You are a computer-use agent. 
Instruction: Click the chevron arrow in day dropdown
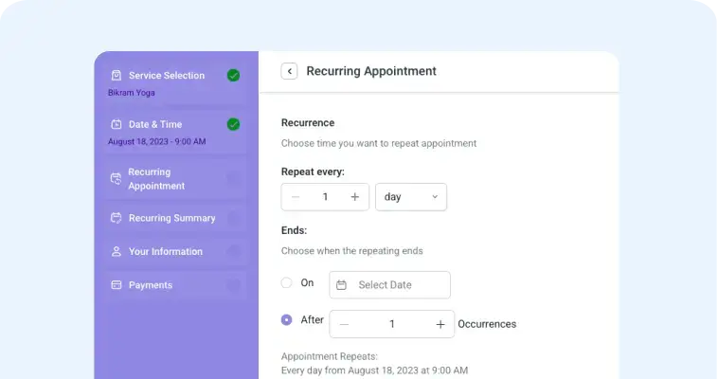click(435, 196)
